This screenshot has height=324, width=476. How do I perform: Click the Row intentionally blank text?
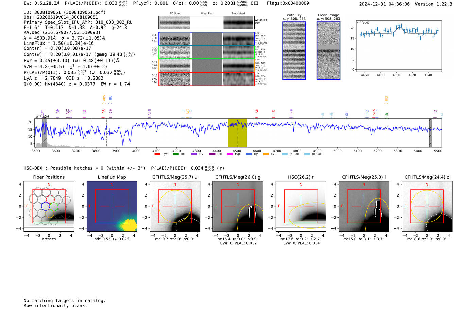[55, 306]
